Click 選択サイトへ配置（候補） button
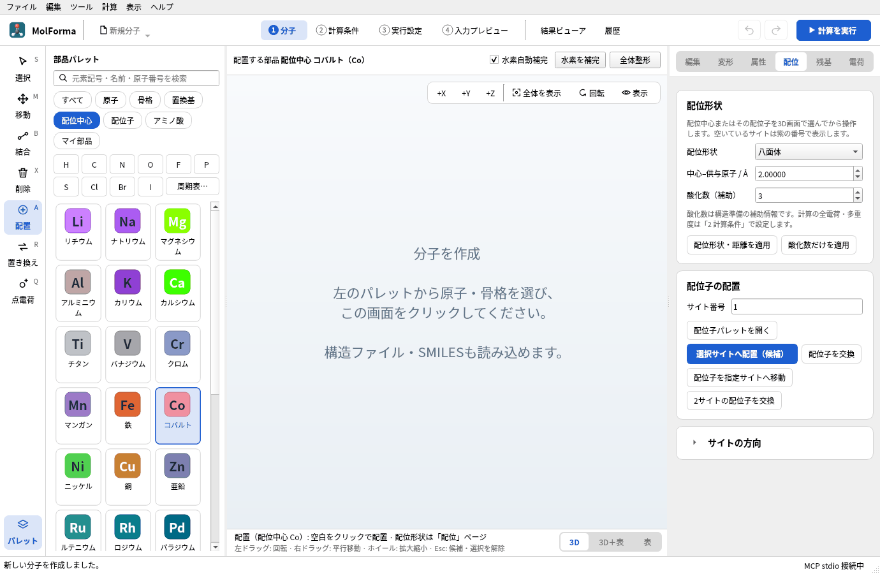Image resolution: width=880 pixels, height=574 pixels. click(742, 354)
